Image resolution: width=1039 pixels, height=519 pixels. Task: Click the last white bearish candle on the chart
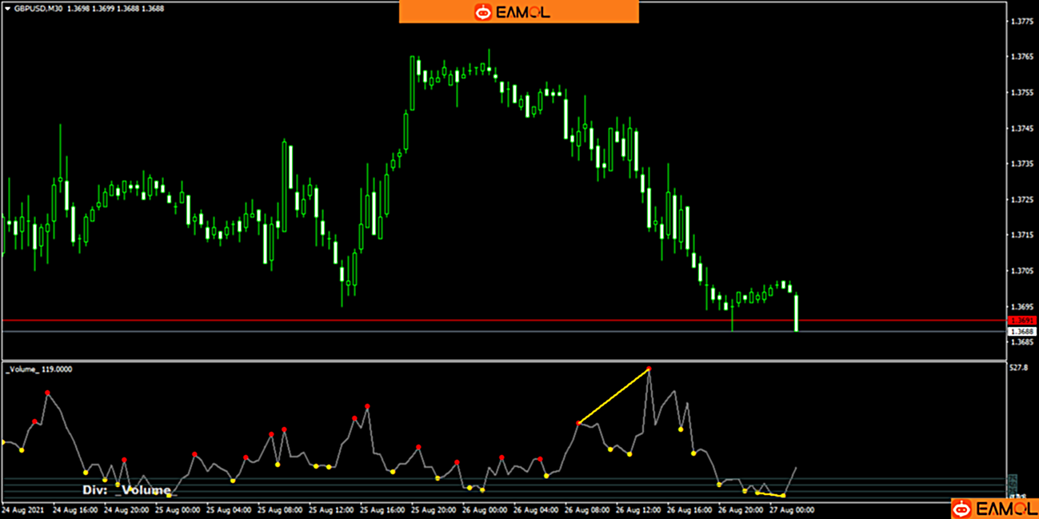(x=796, y=313)
